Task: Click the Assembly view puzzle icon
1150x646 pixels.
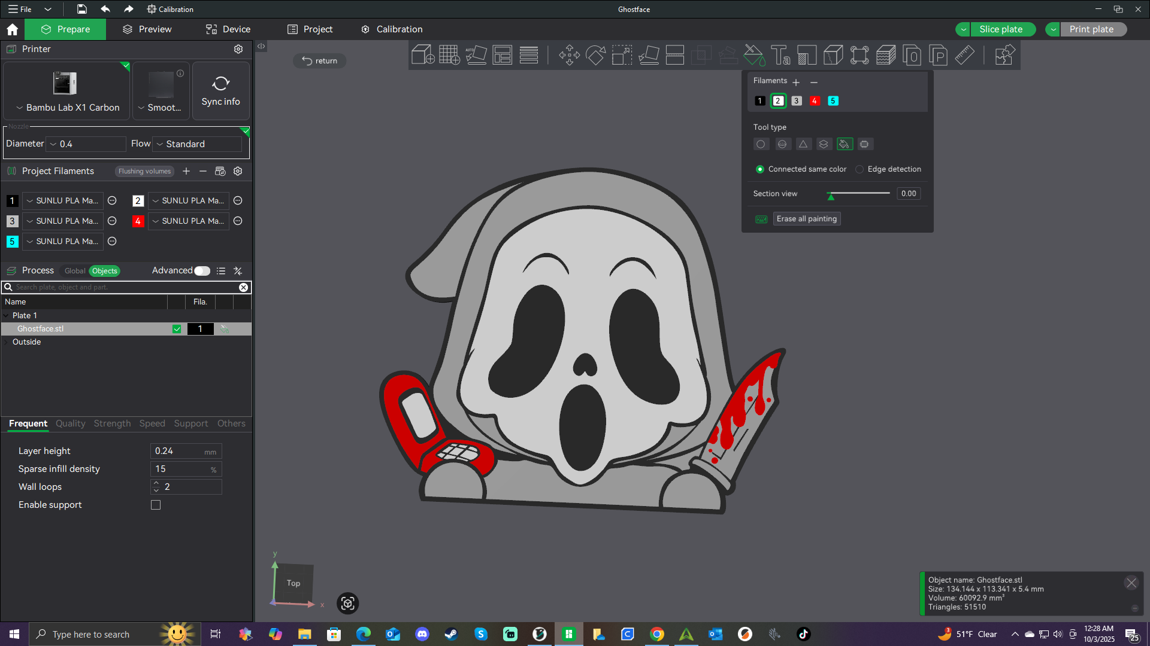Action: pyautogui.click(x=1004, y=55)
